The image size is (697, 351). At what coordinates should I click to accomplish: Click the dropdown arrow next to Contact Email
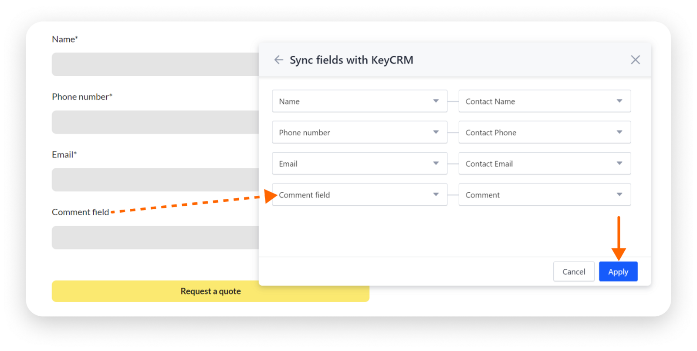pos(619,163)
